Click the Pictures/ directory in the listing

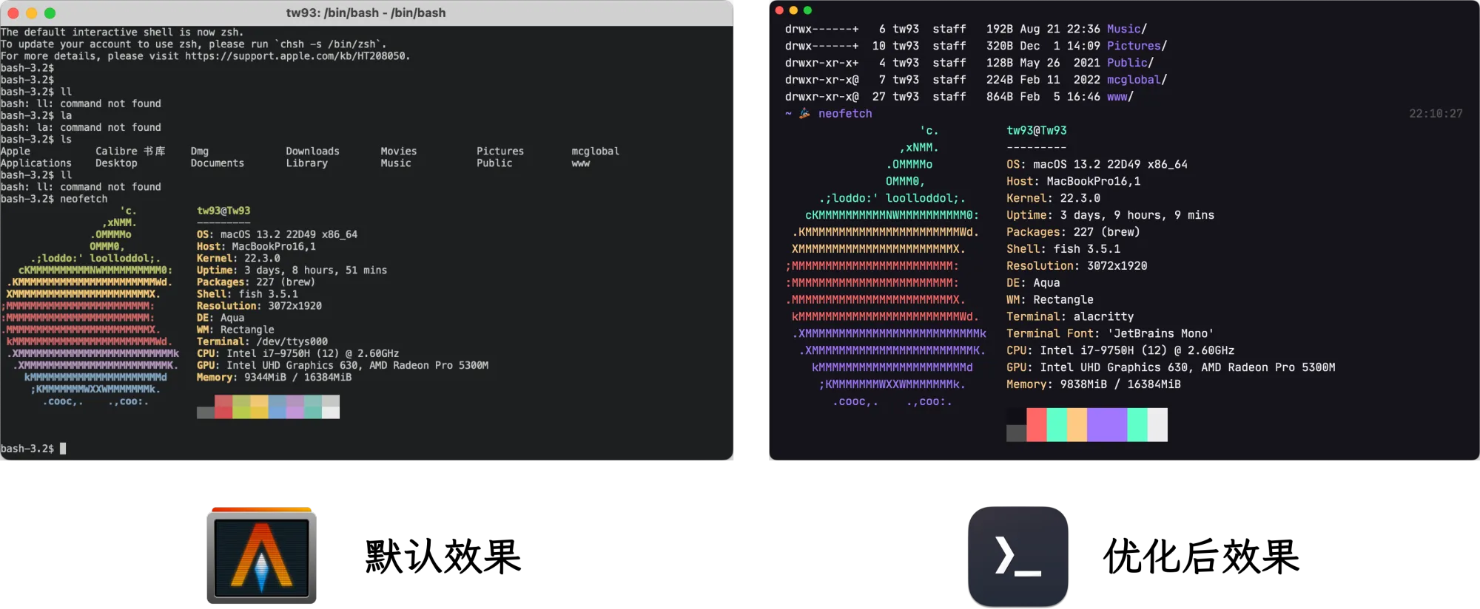[x=1137, y=46]
